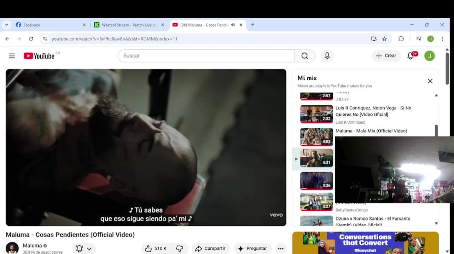Open Chrome media controls icon
Image resolution: width=454 pixels, height=254 pixels.
(x=419, y=39)
